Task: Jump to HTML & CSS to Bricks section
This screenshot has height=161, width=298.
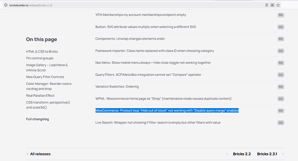Action: tap(42, 52)
